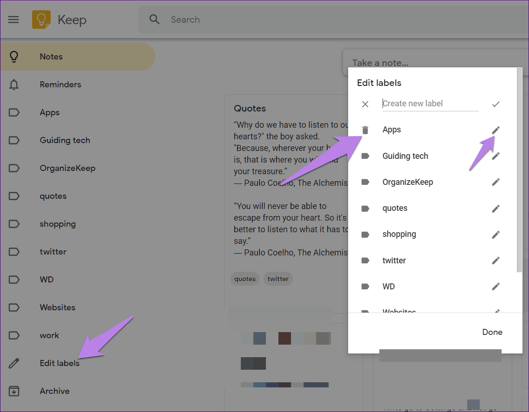The height and width of the screenshot is (412, 529).
Task: Click the Edit labels pencil icon in sidebar
Action: coord(14,363)
